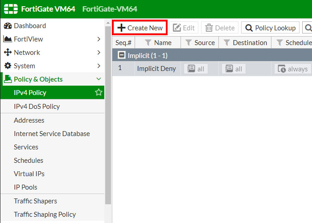
Task: Collapse the Policy & Objects section
Action: point(99,79)
